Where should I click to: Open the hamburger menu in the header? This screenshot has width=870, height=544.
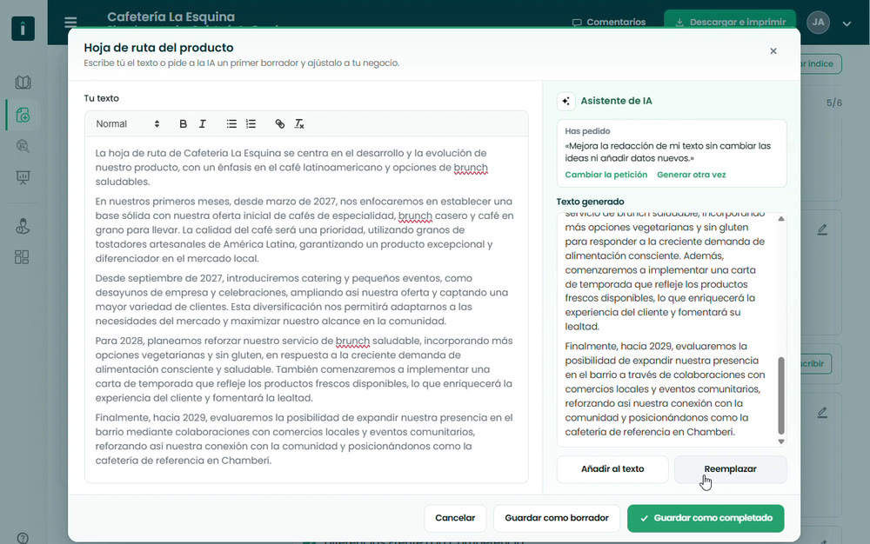click(x=70, y=22)
